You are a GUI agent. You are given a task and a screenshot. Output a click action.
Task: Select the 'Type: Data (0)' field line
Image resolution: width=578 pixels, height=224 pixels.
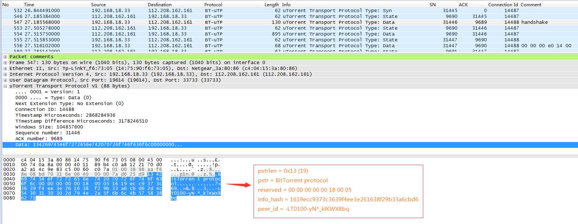click(53, 98)
